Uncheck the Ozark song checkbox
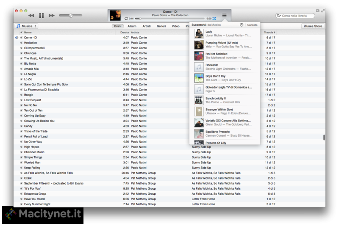This screenshot has width=339, height=226. 21,178
